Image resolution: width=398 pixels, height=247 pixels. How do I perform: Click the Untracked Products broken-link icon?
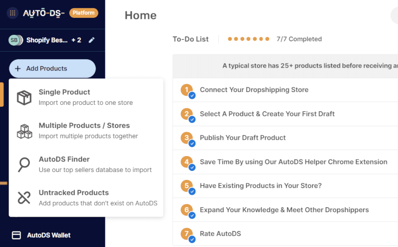point(24,198)
